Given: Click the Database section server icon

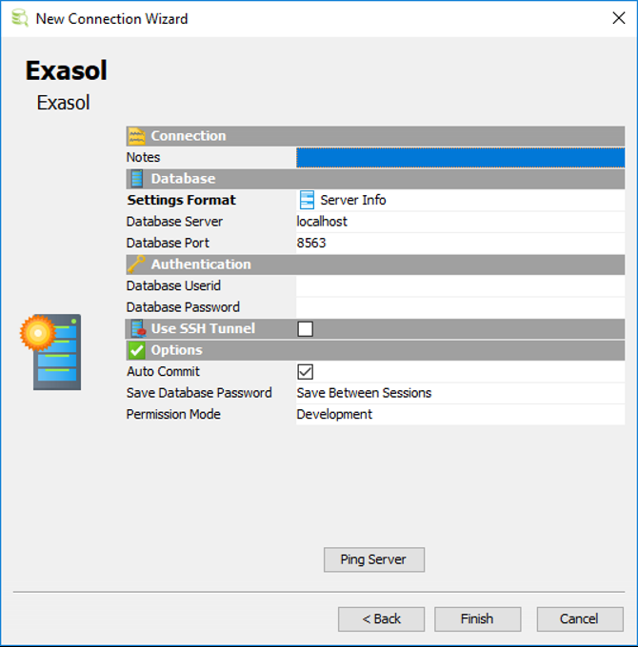Looking at the screenshot, I should coord(137,179).
